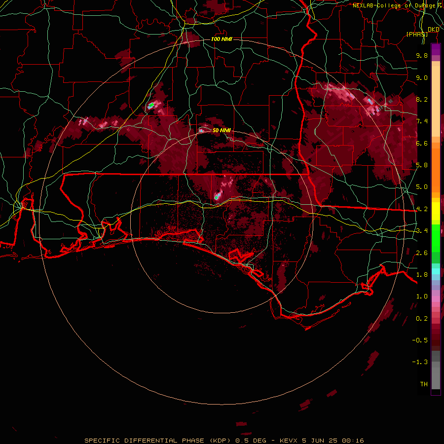Image resolution: width=444 pixels, height=444 pixels.
Task: Click the DKD label above the legend
Action: 433,30
